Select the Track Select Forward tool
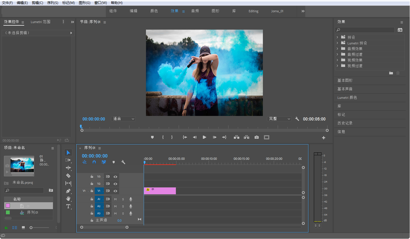 (68, 160)
